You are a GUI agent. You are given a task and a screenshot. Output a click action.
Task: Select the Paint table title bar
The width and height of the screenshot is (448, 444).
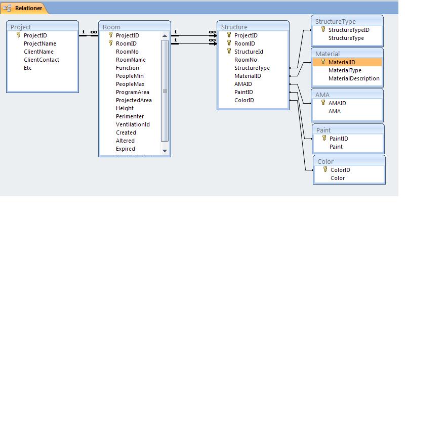coord(348,130)
